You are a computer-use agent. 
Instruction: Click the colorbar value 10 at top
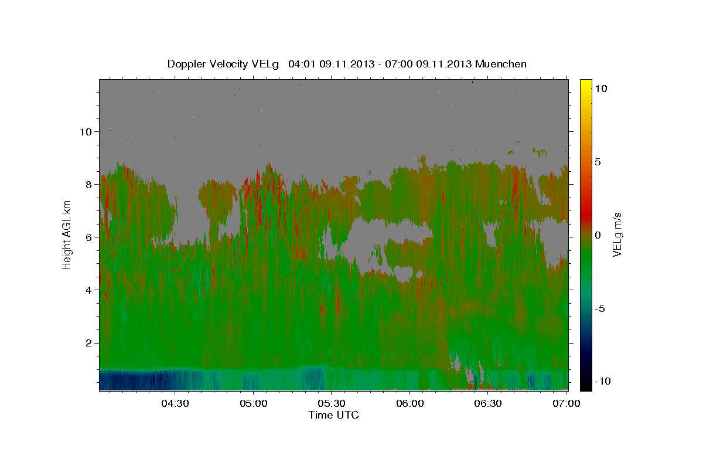pos(600,88)
